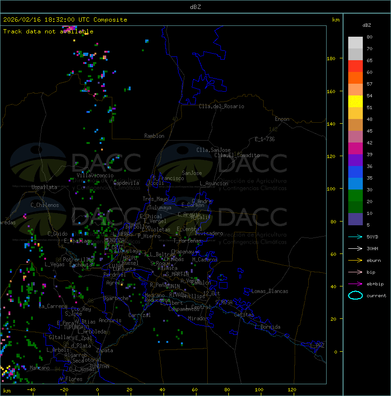The height and width of the screenshot is (396, 391).
Task: Click the 'Potrerillos' place label
Action: click(x=78, y=259)
